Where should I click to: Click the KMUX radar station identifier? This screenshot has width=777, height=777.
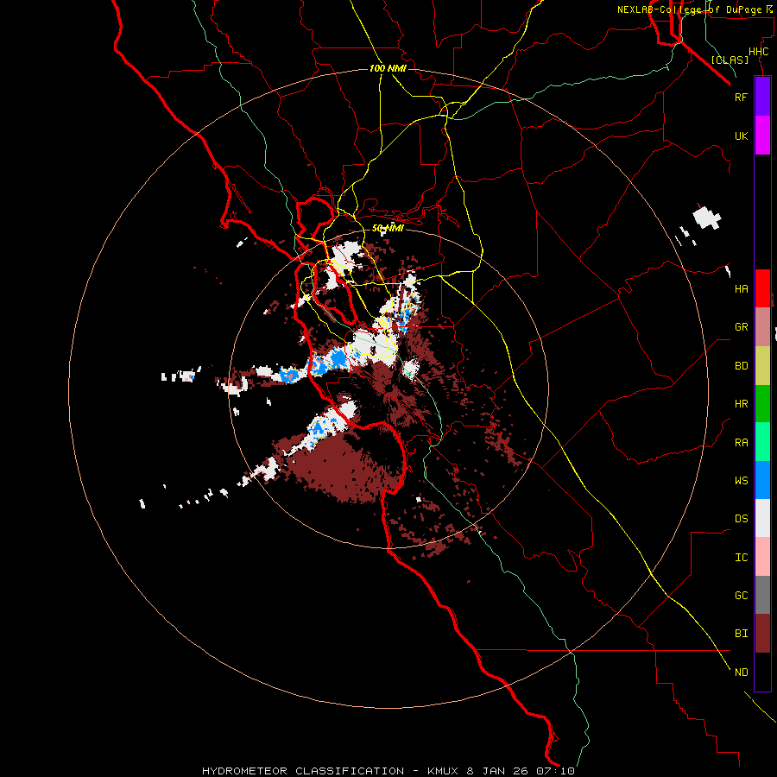tap(443, 771)
